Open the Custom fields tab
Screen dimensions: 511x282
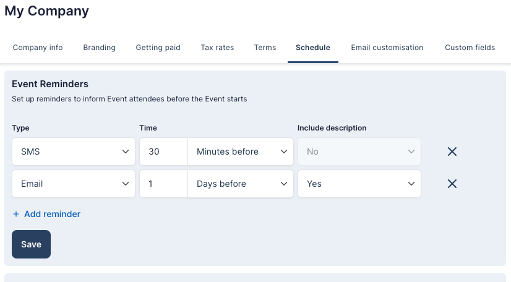(x=470, y=48)
